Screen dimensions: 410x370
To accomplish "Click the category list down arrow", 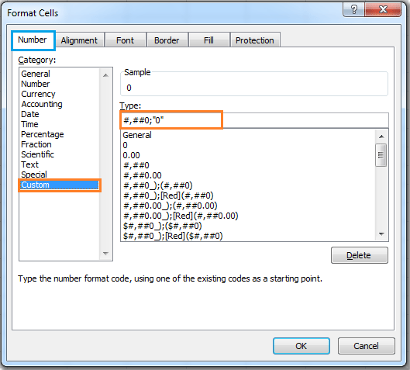I will pyautogui.click(x=105, y=254).
